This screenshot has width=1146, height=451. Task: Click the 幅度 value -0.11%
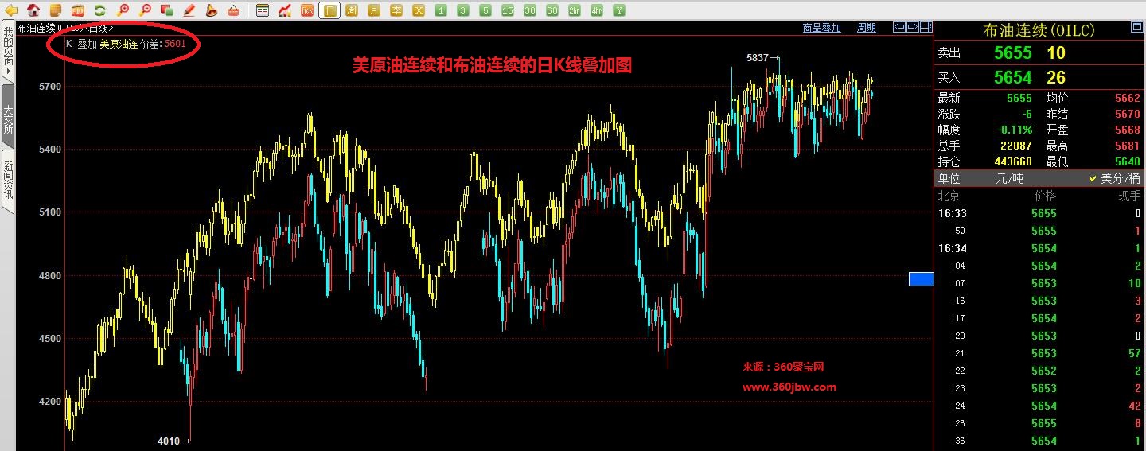click(x=1015, y=130)
